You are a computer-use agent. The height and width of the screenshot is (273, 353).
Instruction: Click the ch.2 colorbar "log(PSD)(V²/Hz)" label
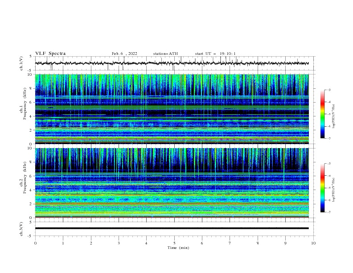point(334,190)
